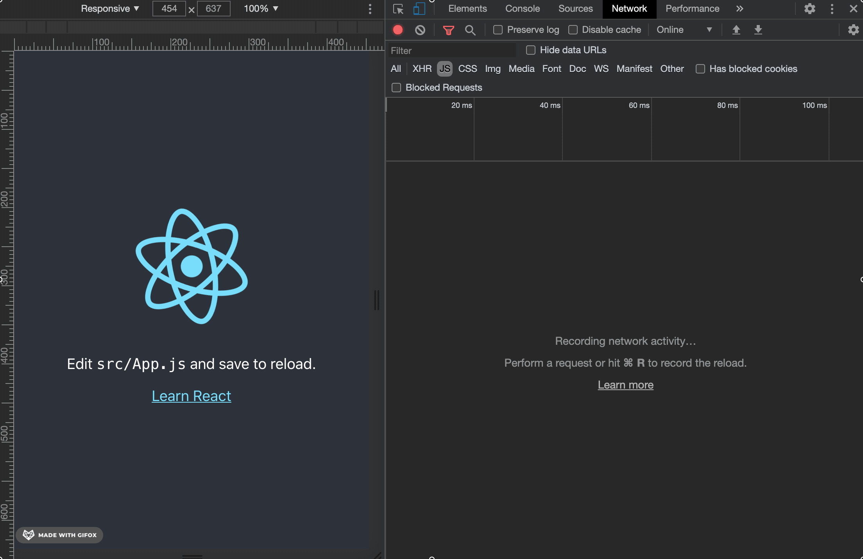This screenshot has height=559, width=863.
Task: Filter requests by XHR
Action: click(422, 69)
